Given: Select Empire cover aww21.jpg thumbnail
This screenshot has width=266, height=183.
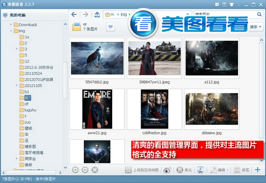Looking at the screenshot, I should pos(97,109).
